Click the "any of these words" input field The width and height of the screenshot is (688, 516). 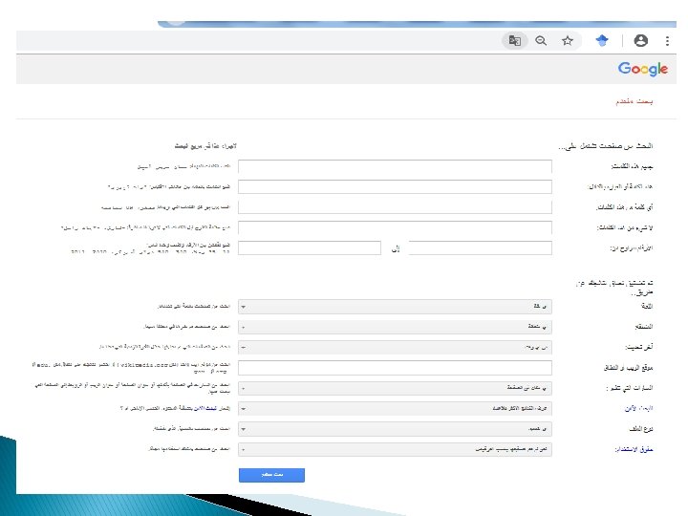pyautogui.click(x=395, y=207)
